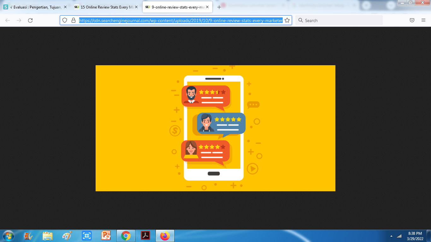Viewport: 431px width, 242px height.
Task: Open Adobe Acrobat Reader from taskbar
Action: click(x=145, y=236)
